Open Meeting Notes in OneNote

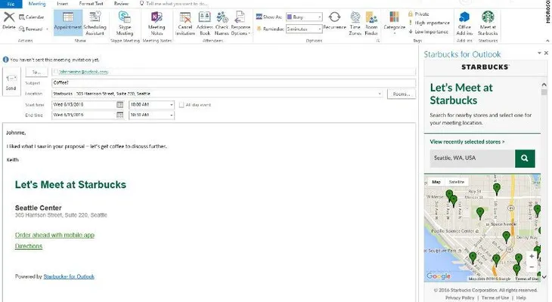[x=157, y=23]
